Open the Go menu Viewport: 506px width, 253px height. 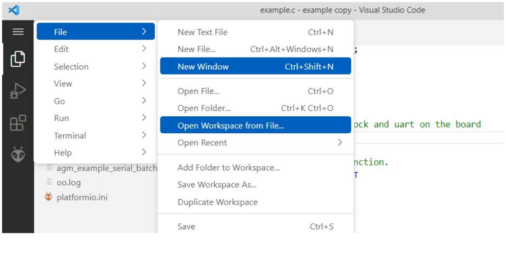coord(95,101)
